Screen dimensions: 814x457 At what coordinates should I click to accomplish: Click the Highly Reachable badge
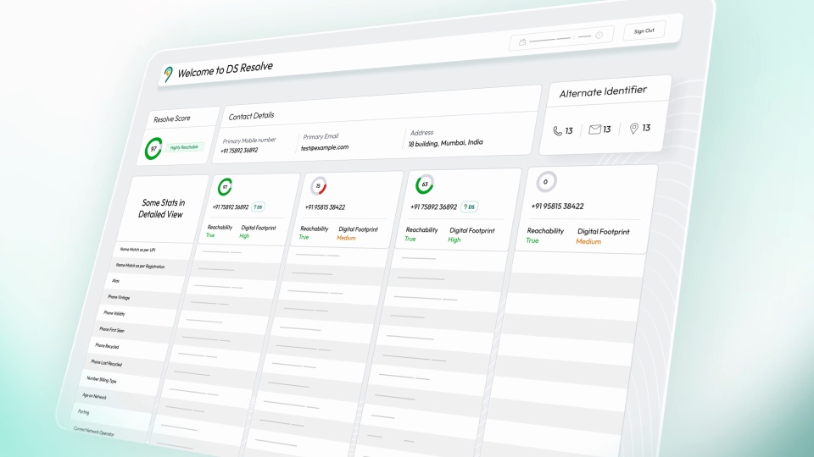pyautogui.click(x=184, y=147)
